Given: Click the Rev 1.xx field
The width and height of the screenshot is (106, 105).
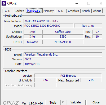Looking at the screenshot, I should (x=88, y=26).
